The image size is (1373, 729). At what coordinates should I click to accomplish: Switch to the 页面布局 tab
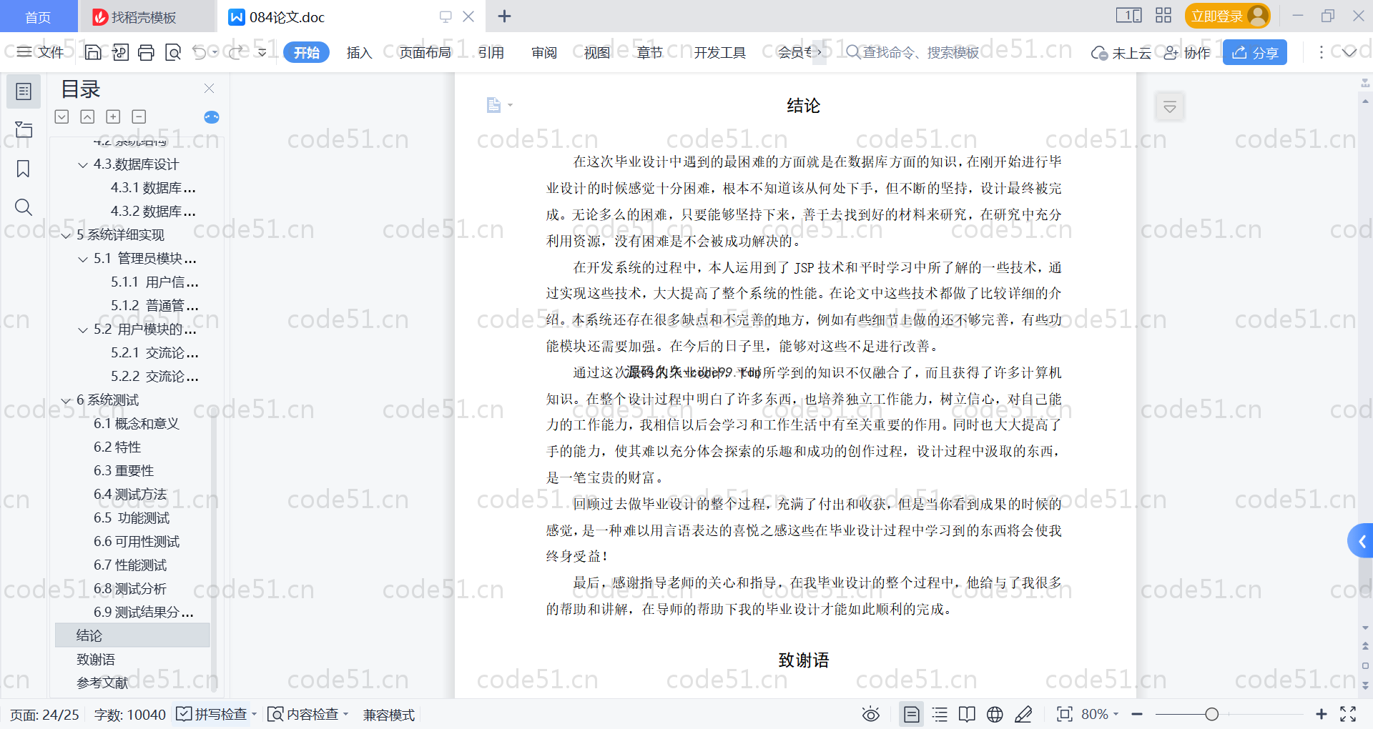425,53
